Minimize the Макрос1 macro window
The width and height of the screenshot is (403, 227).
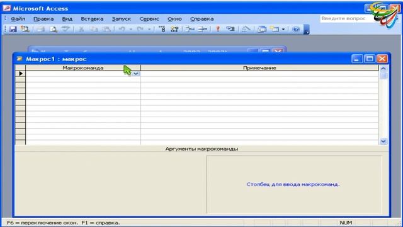click(x=357, y=59)
